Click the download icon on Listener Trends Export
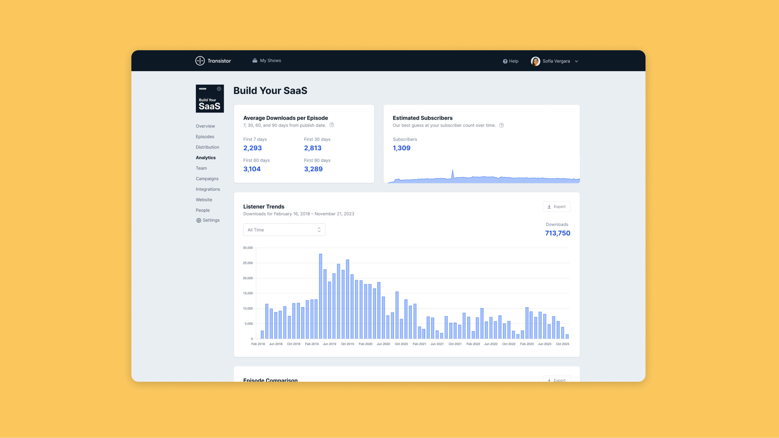The width and height of the screenshot is (779, 438). pyautogui.click(x=549, y=206)
